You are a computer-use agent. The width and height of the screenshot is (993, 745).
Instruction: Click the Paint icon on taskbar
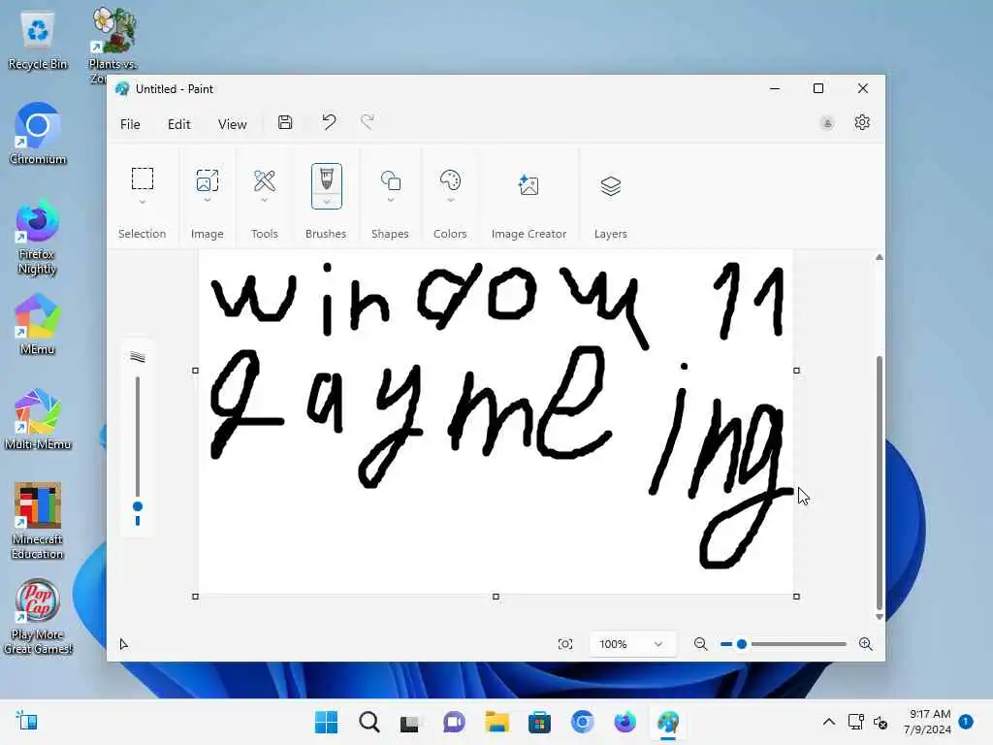tap(667, 722)
